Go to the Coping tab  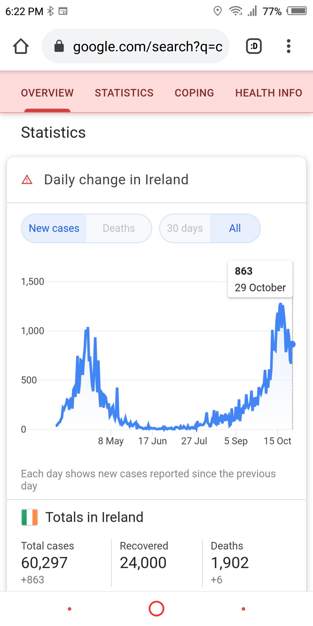coord(194,93)
